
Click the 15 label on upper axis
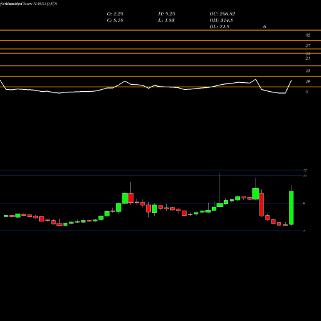pos(308,71)
